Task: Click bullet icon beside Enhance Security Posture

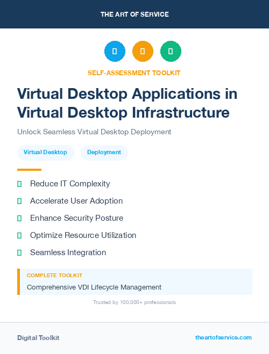Action: click(x=19, y=218)
